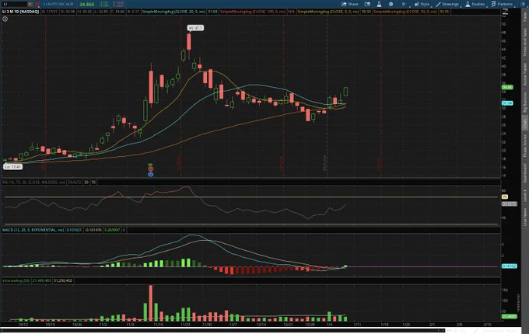Click the flask quick-study icon
The height and width of the screenshot is (334, 529).
click(379, 4)
